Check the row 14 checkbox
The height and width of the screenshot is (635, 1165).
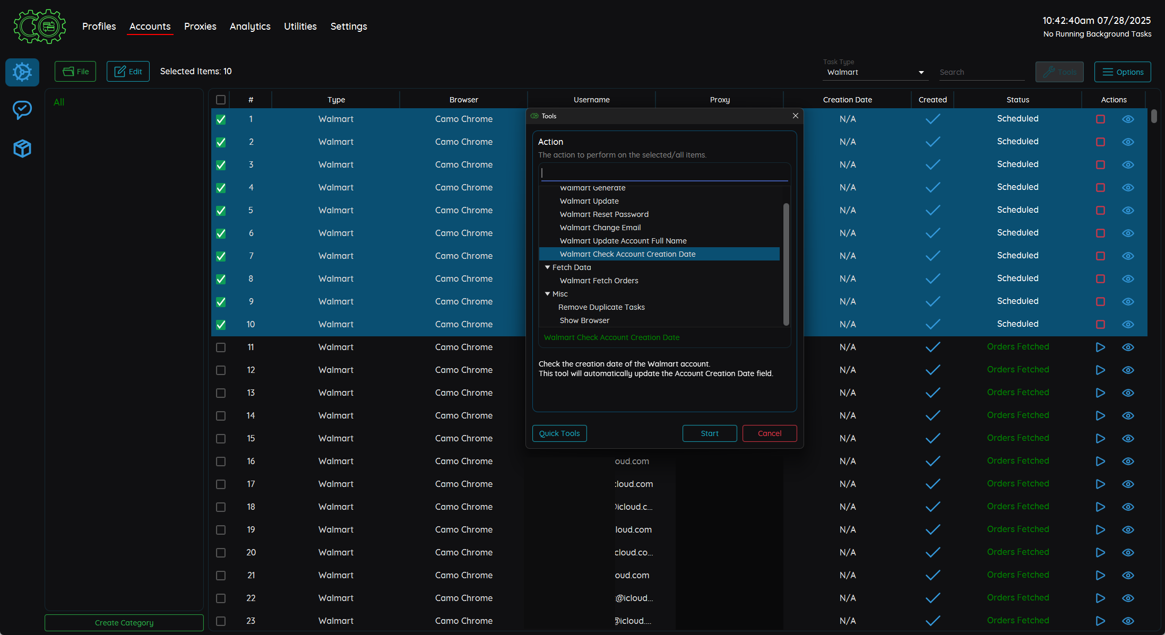221,416
